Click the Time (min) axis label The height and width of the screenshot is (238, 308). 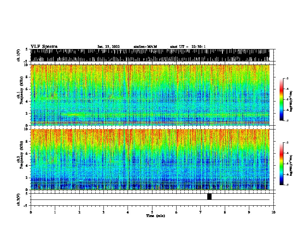pyautogui.click(x=156, y=216)
